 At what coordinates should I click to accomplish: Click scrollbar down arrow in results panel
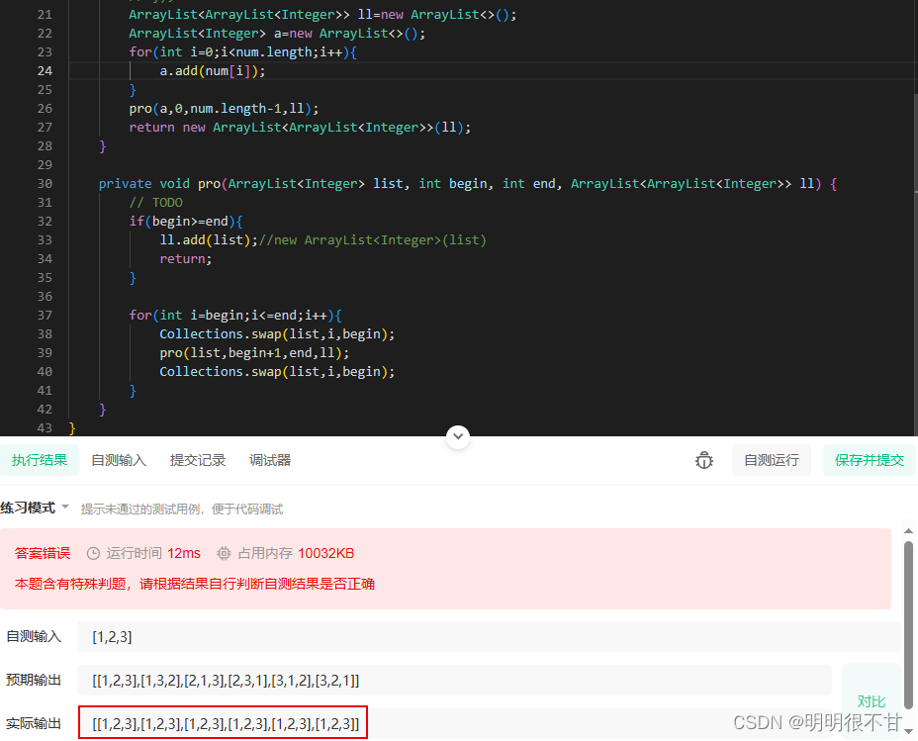click(x=908, y=731)
